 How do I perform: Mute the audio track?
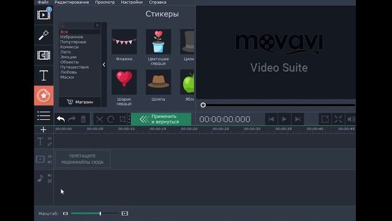(50, 176)
